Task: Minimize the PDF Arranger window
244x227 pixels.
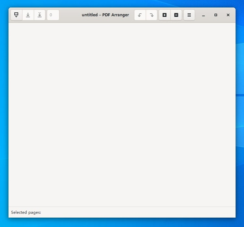Action: pyautogui.click(x=203, y=15)
